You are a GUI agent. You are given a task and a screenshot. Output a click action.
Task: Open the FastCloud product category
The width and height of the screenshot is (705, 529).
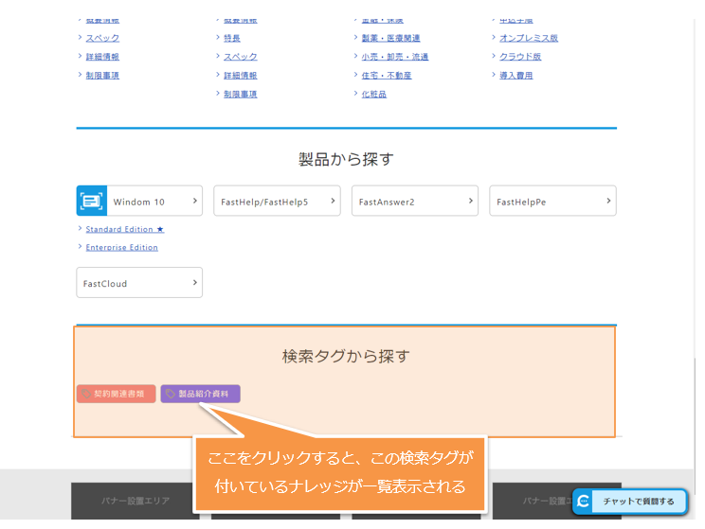[x=139, y=283]
